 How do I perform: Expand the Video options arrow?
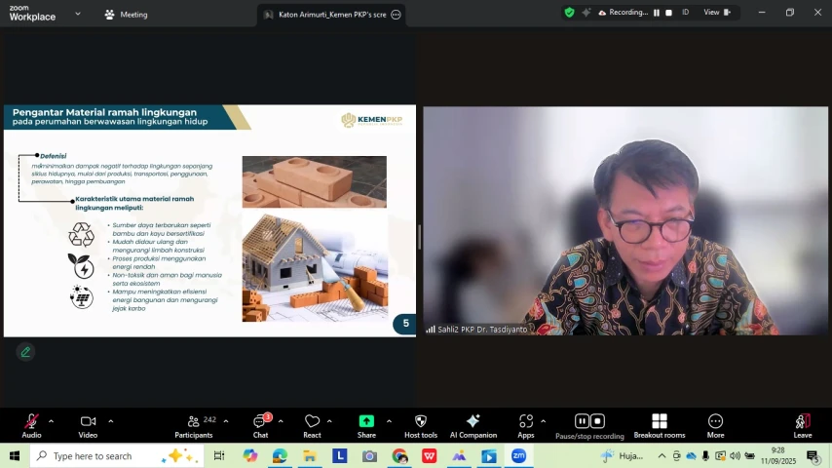click(x=110, y=421)
